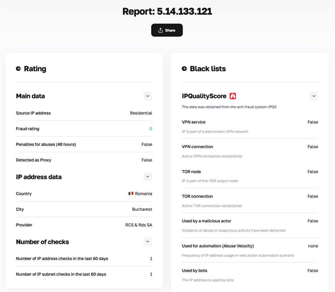Click the Romania flag icon
Image resolution: width=335 pixels, height=292 pixels.
click(x=131, y=194)
